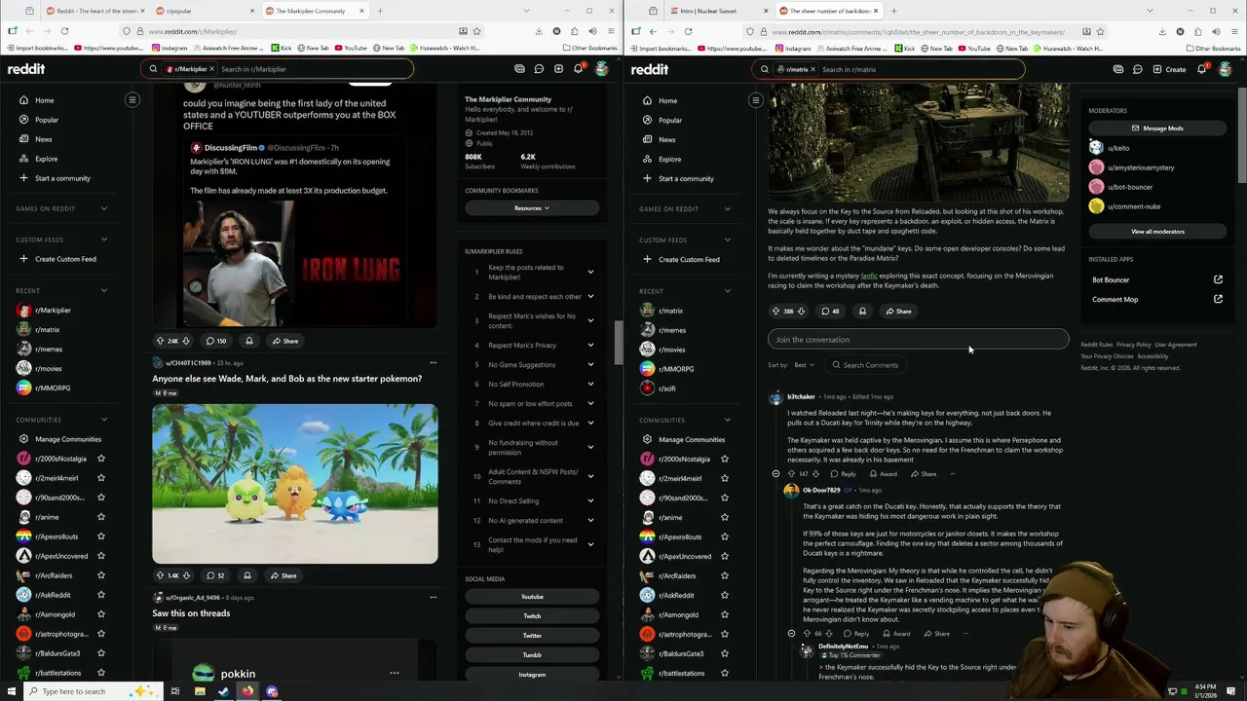1247x701 pixels.
Task: Favorite r/ArcRaiders in right window sidebar
Action: (x=725, y=575)
